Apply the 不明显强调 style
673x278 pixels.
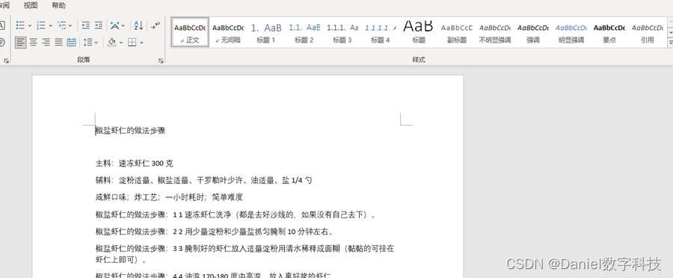[x=495, y=31]
